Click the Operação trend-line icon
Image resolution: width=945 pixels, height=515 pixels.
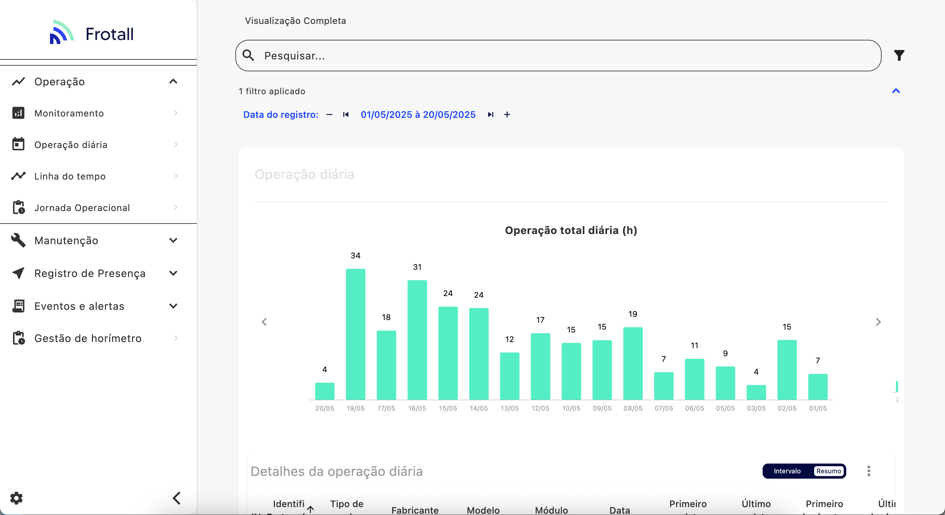pyautogui.click(x=18, y=81)
